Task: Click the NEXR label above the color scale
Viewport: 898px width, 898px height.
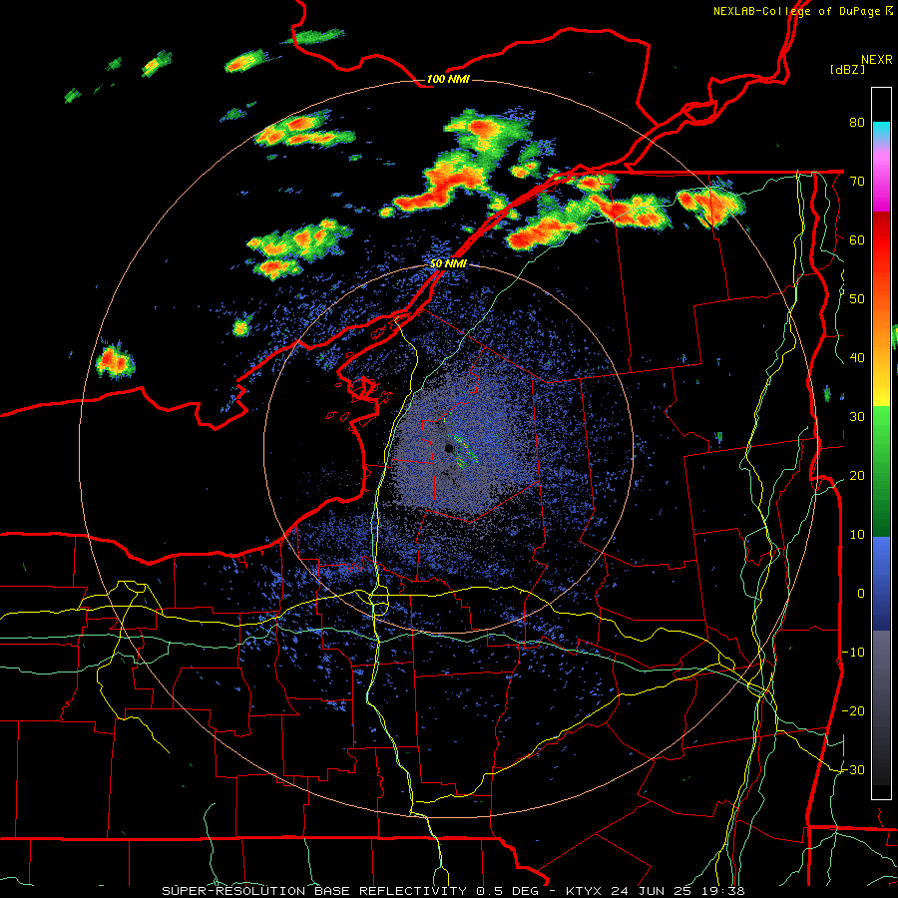Action: click(x=877, y=60)
